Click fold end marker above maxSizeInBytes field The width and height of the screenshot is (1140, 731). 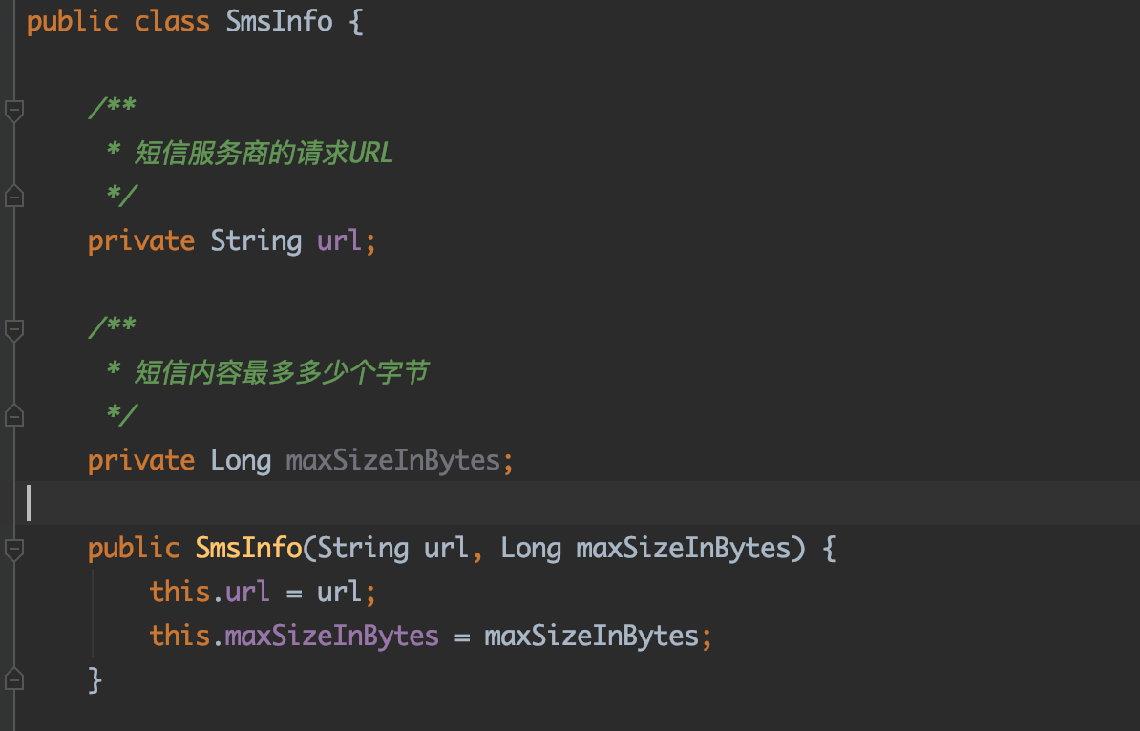[13, 416]
